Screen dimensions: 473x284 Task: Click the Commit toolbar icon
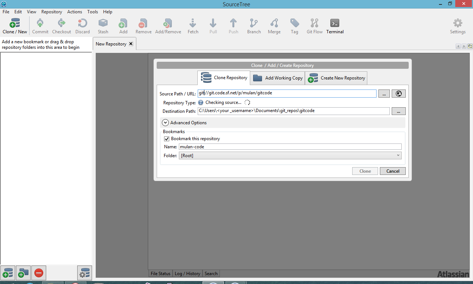(40, 26)
